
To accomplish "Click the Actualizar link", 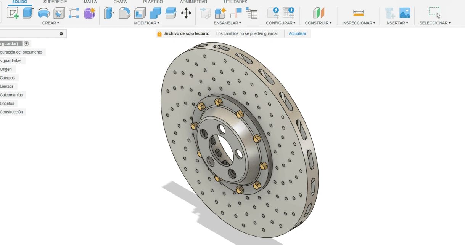I will point(298,34).
